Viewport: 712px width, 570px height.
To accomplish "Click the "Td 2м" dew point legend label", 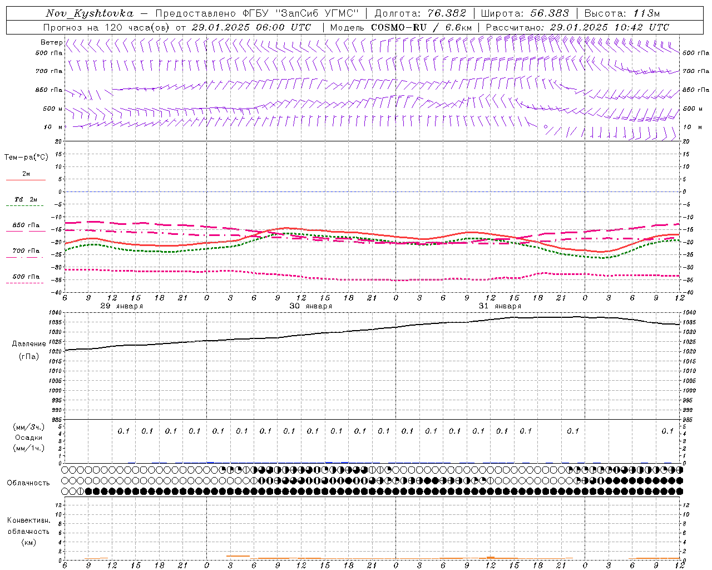I will click(x=26, y=199).
